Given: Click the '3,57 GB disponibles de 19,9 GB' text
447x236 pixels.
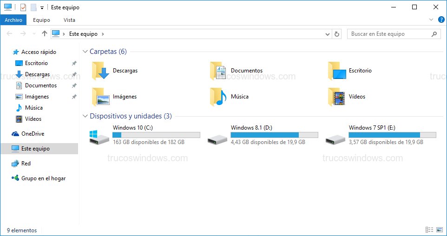Looking at the screenshot, I should 386,142.
